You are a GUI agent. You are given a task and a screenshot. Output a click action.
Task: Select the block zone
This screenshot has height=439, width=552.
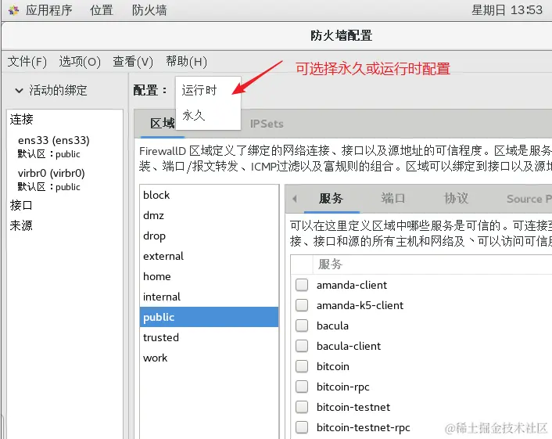click(x=209, y=195)
